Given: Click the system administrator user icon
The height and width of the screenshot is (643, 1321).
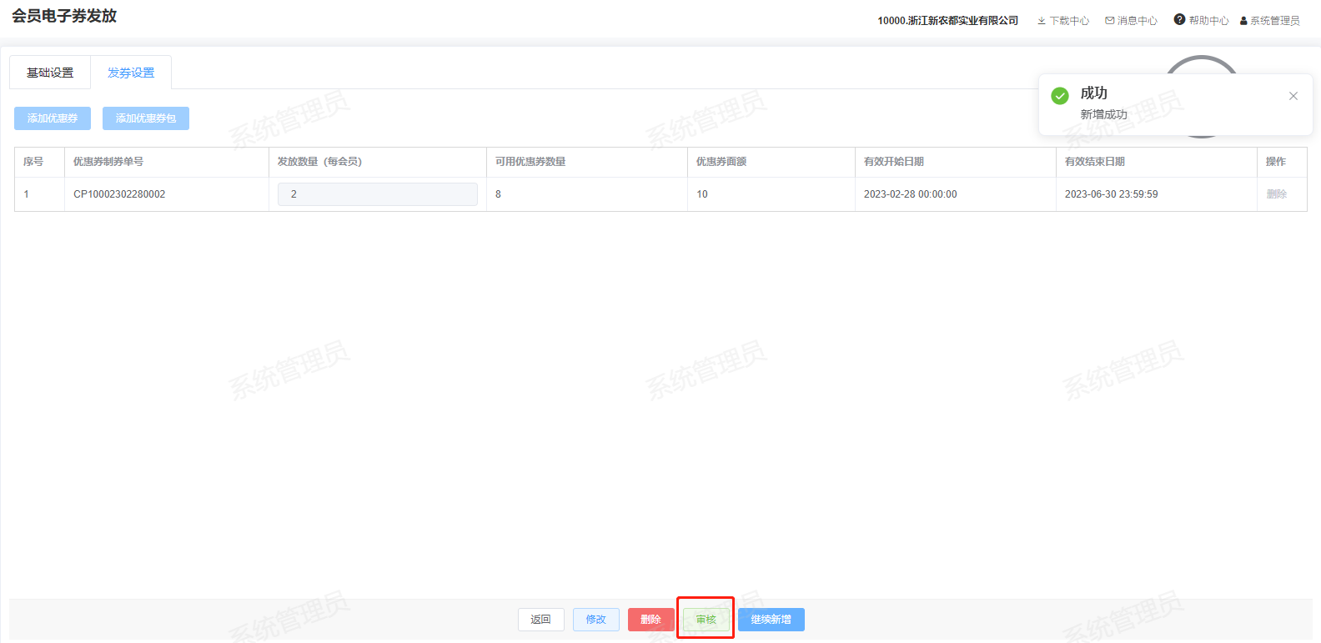Looking at the screenshot, I should [1243, 21].
